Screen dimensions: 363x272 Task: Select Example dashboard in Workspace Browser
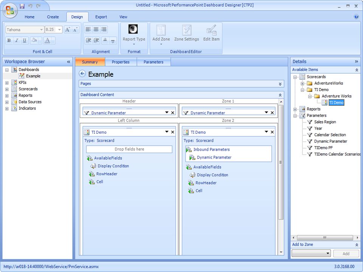coord(33,76)
